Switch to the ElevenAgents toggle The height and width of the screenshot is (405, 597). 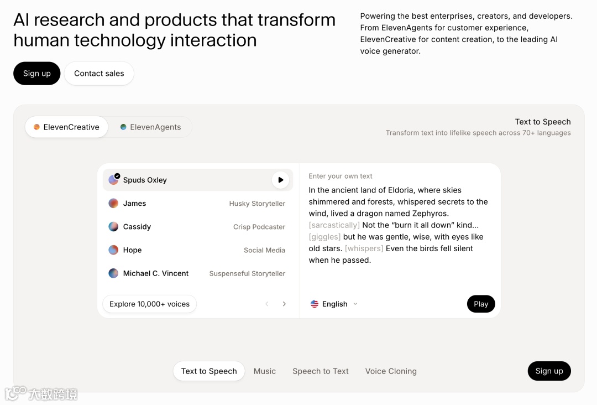tap(150, 127)
